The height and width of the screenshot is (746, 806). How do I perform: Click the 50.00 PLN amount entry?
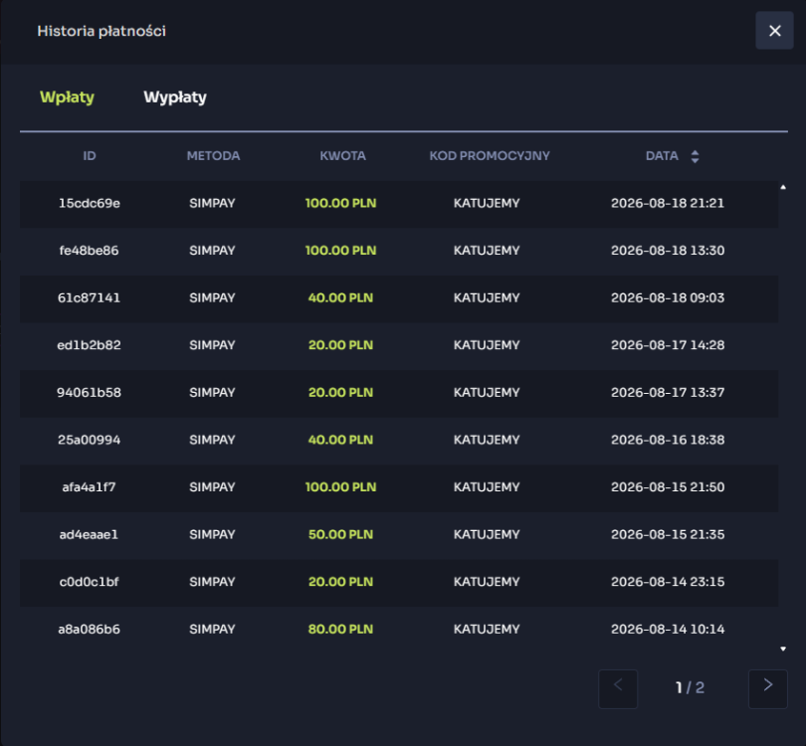(340, 534)
